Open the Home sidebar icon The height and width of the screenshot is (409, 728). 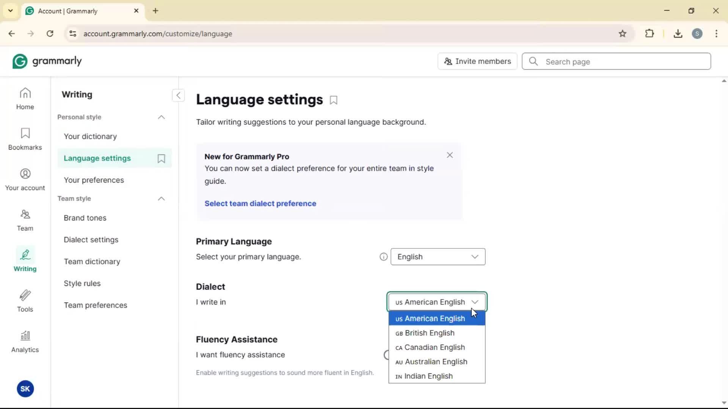(25, 98)
